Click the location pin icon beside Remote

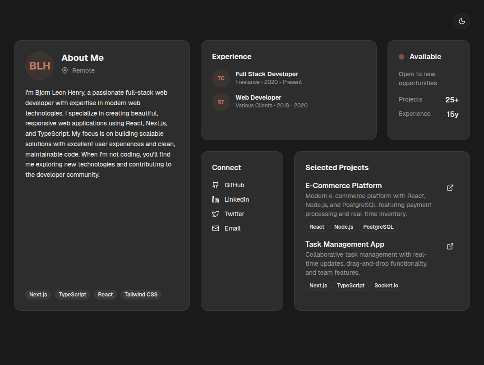pyautogui.click(x=65, y=70)
